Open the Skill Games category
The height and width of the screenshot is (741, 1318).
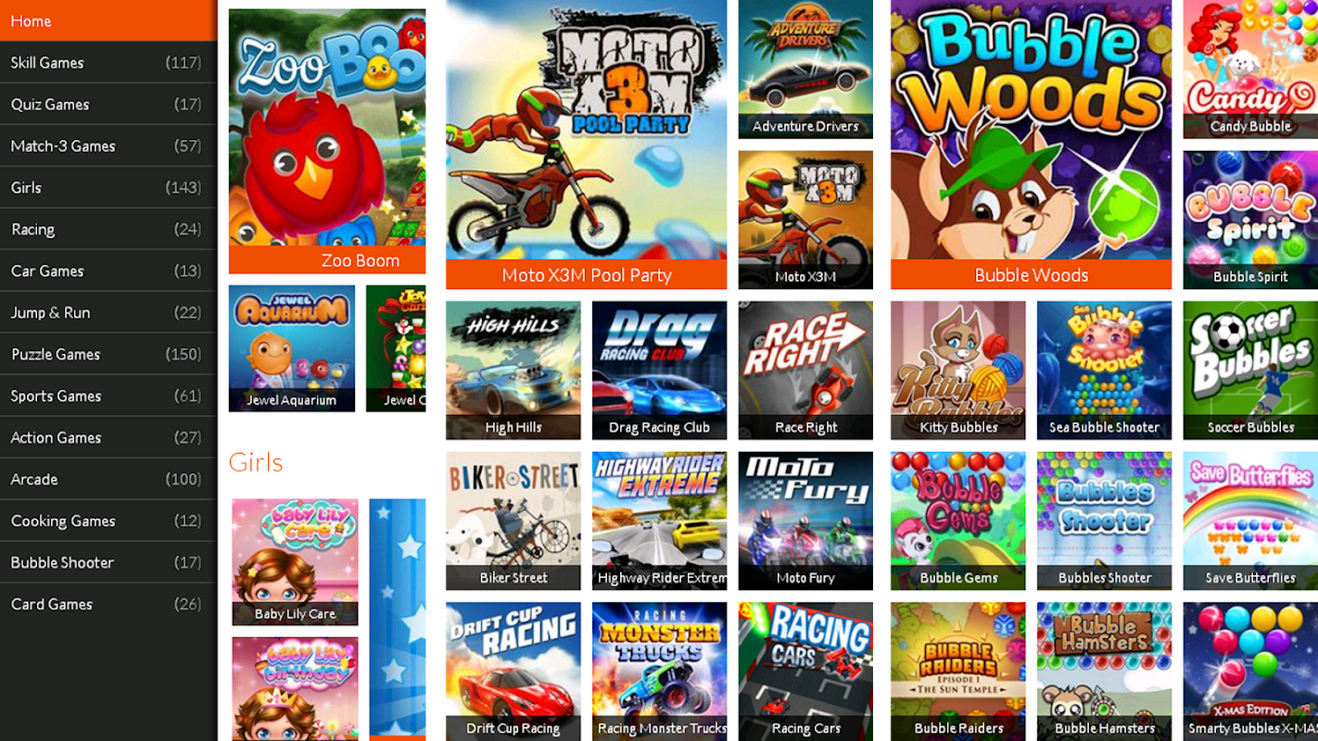pyautogui.click(x=108, y=62)
